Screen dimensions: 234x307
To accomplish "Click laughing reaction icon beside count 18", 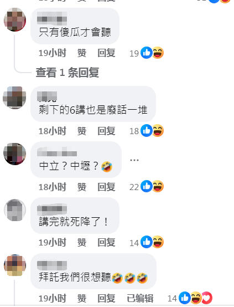I will click(158, 131).
